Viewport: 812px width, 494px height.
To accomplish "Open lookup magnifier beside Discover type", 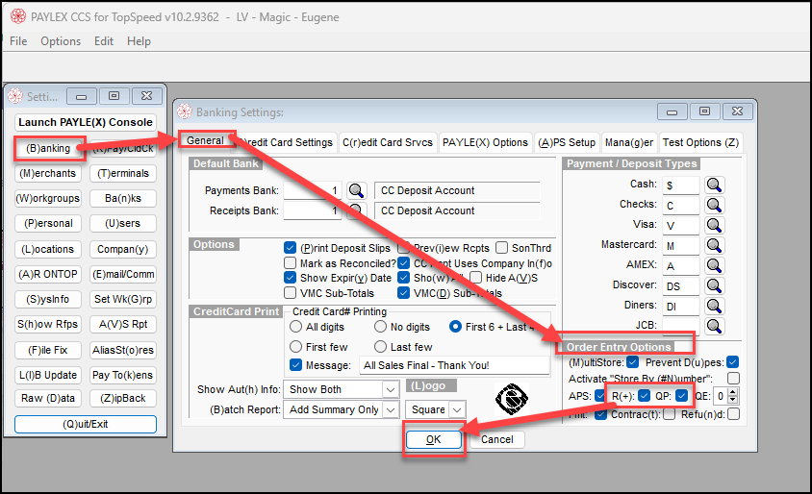I will pos(714,285).
